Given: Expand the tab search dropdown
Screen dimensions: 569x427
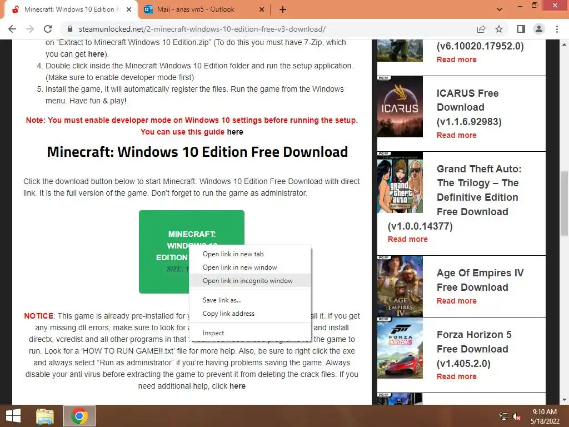Looking at the screenshot, I should [x=500, y=9].
